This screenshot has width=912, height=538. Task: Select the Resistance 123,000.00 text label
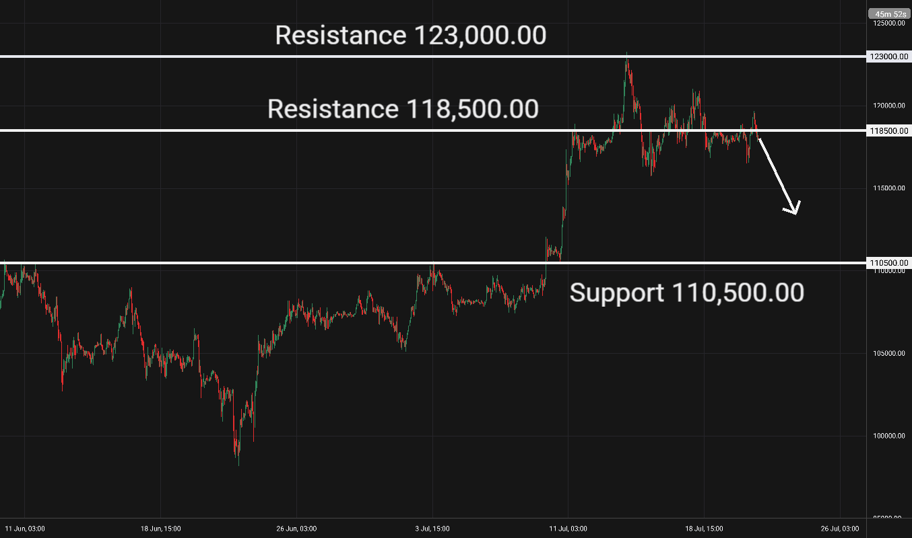[410, 36]
